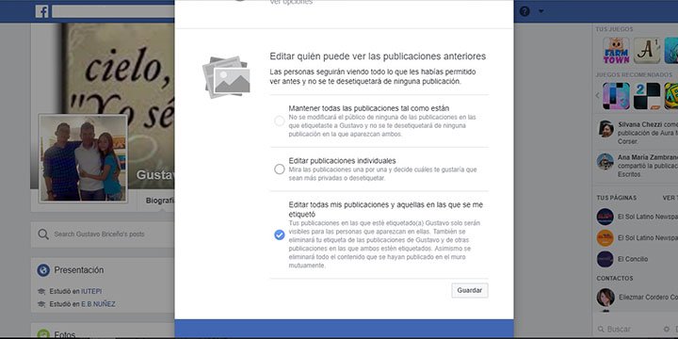678x339 pixels.
Task: Click the Presentación globe icon
Action: click(x=43, y=270)
